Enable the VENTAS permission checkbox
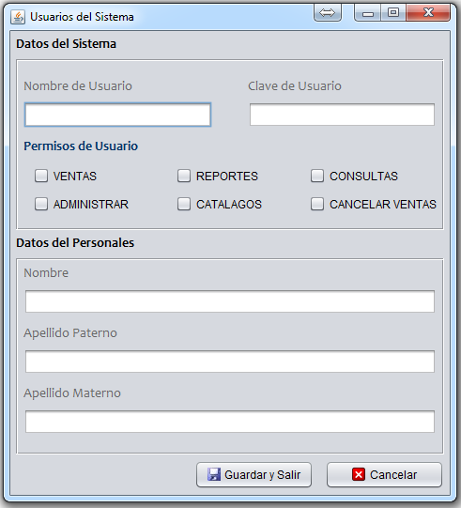Viewport: 461px width, 508px height. point(41,176)
